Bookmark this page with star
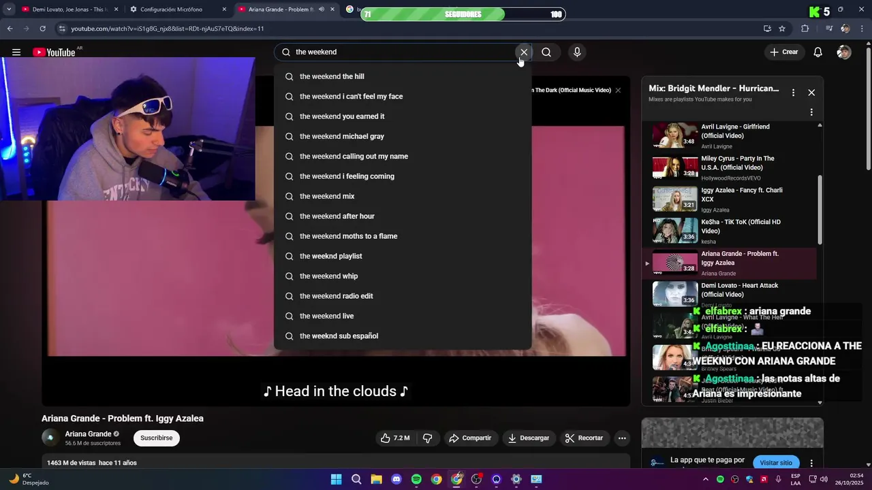 click(782, 29)
